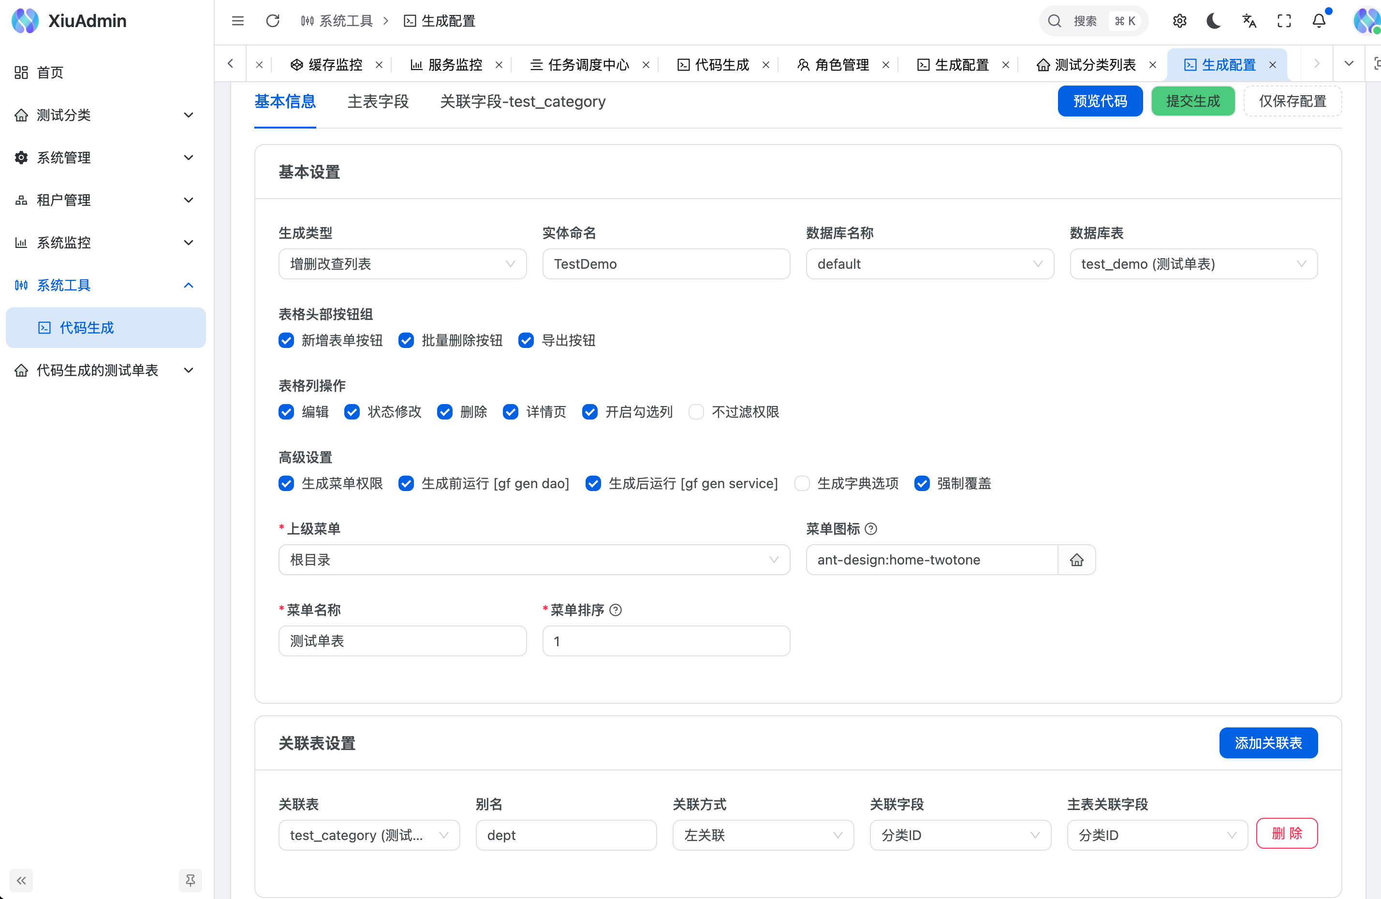The height and width of the screenshot is (899, 1381).
Task: Uncheck the 导出按钮 checkbox
Action: (x=526, y=340)
